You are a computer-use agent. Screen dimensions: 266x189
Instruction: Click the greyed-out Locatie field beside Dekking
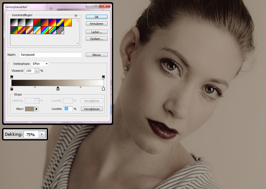(x=68, y=101)
